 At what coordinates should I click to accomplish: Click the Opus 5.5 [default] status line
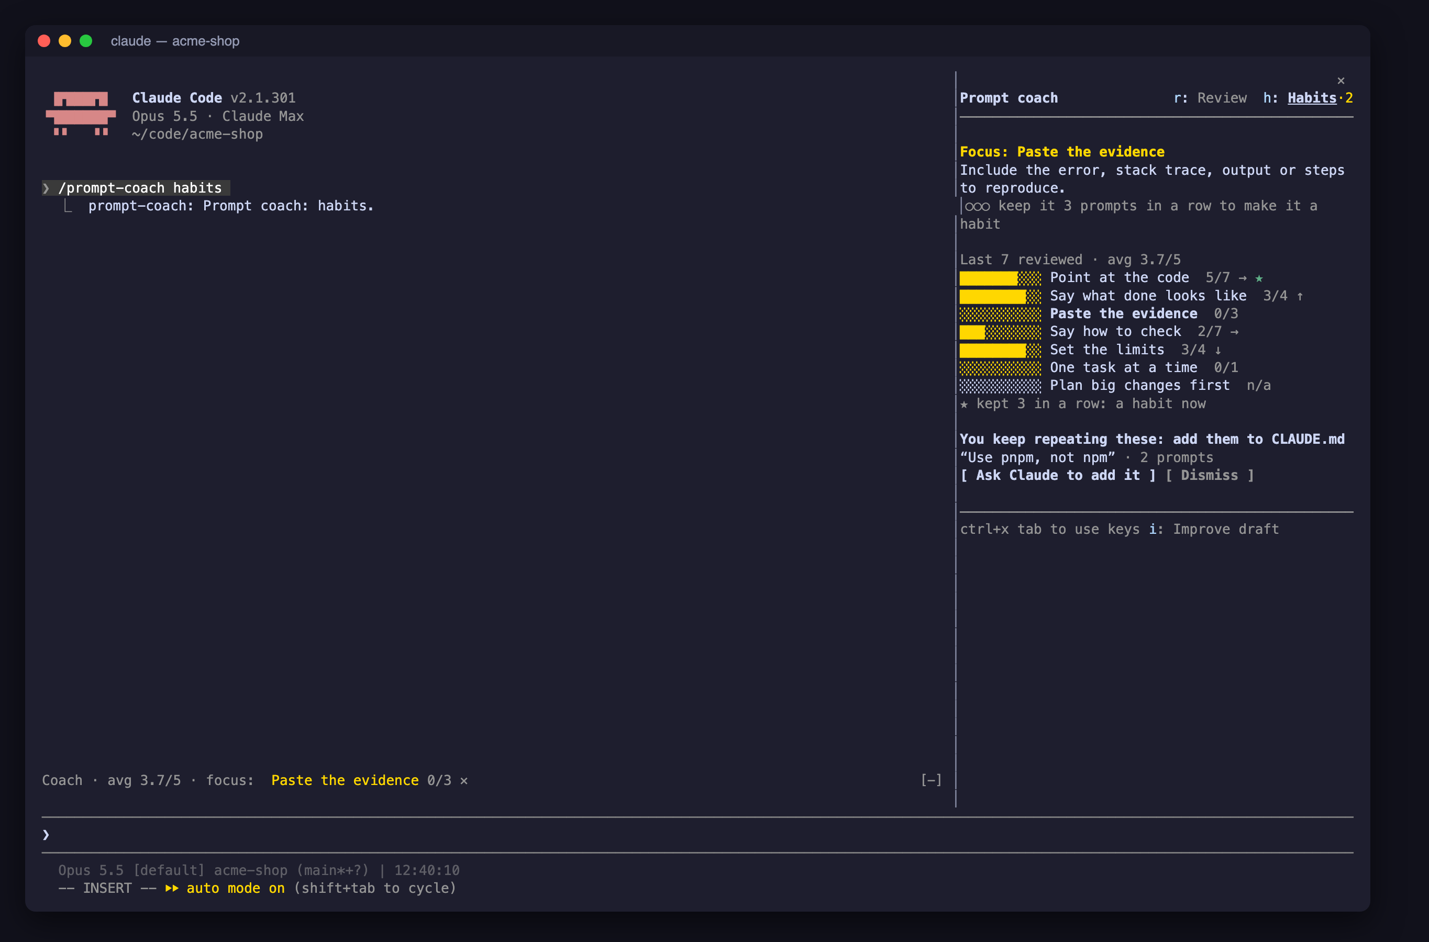pyautogui.click(x=259, y=870)
